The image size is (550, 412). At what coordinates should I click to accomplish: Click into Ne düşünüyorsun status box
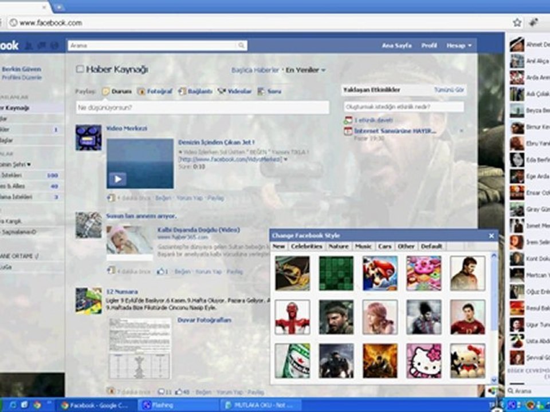[x=202, y=108]
